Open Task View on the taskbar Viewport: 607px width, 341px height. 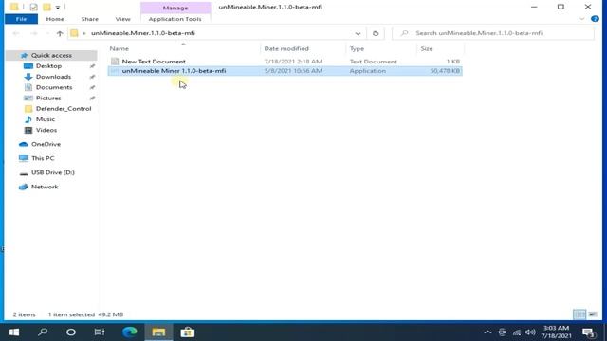coord(100,332)
